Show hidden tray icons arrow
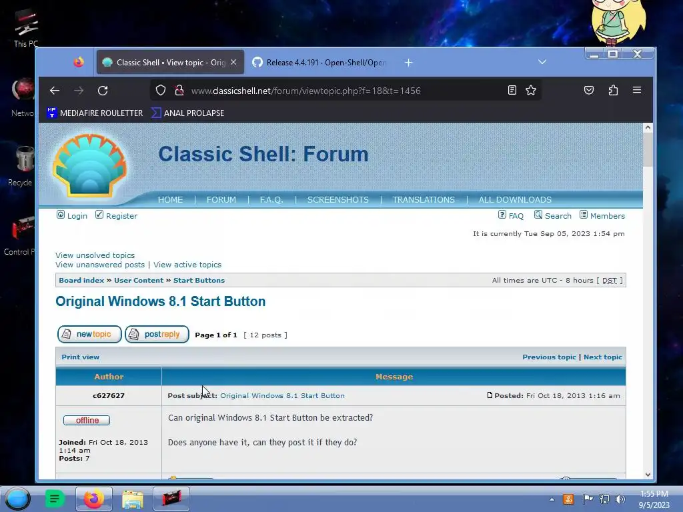Viewport: 683px width, 512px height. 552,499
